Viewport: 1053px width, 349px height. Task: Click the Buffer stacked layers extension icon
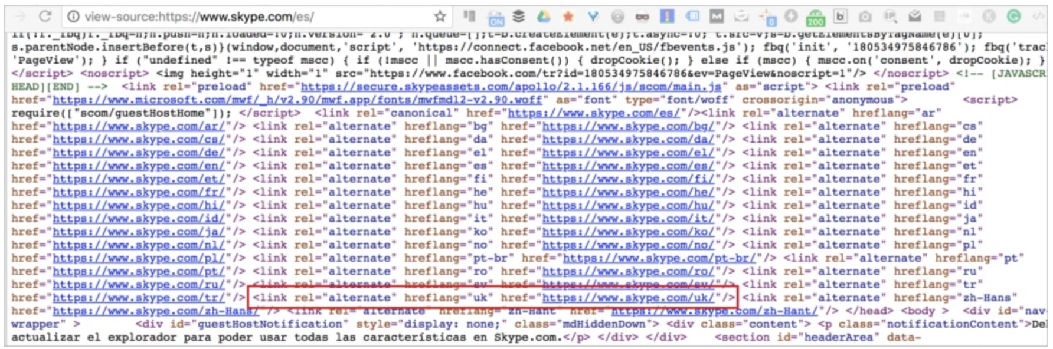point(518,17)
